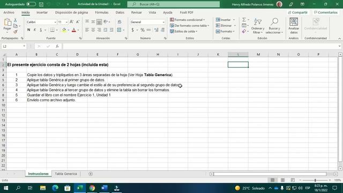Image resolution: width=343 pixels, height=193 pixels.
Task: Toggle the Autoguardado switch
Action: pos(31,4)
